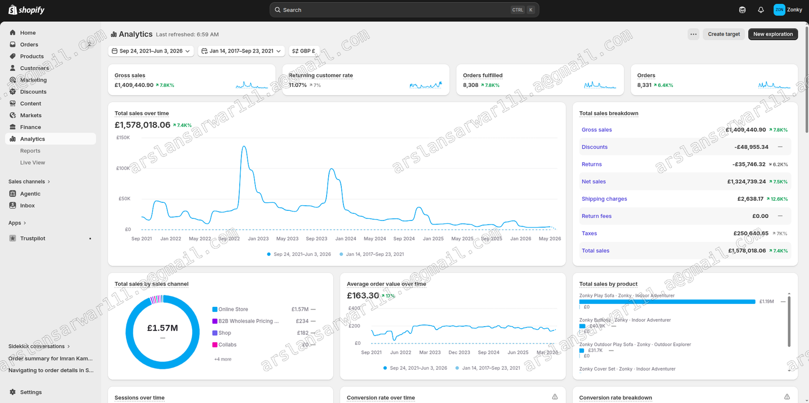Open the Orders fulfilled metric card

[x=540, y=79]
